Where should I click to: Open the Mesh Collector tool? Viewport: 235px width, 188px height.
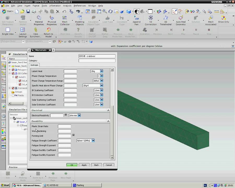tap(65, 21)
